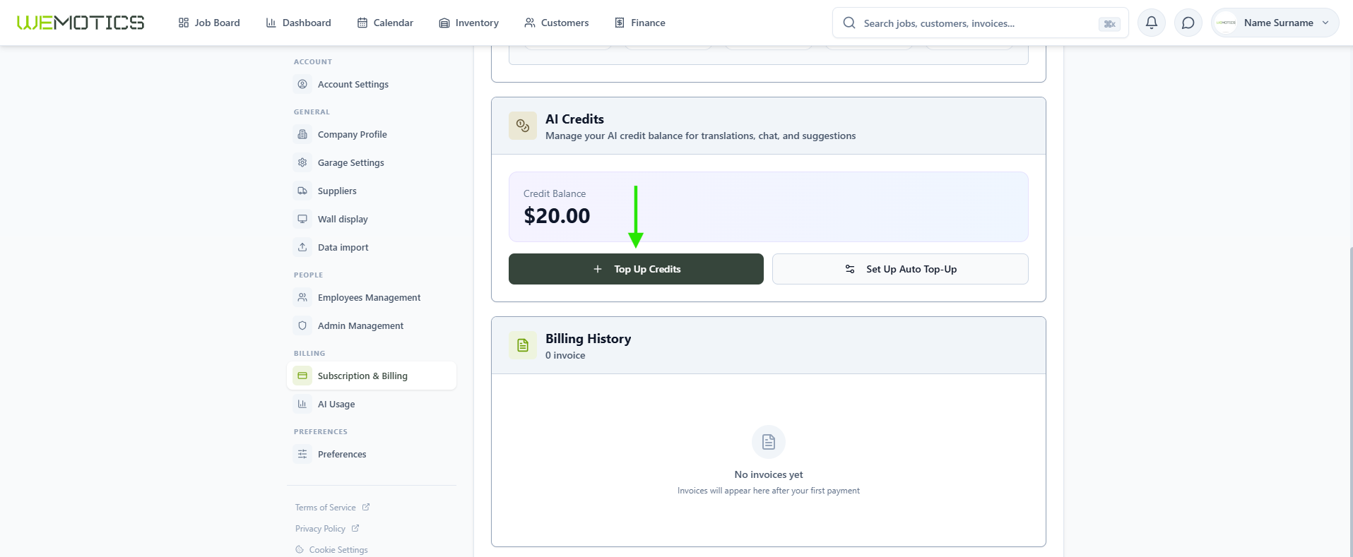Image resolution: width=1353 pixels, height=557 pixels.
Task: Open the chat messages icon
Action: pos(1188,23)
